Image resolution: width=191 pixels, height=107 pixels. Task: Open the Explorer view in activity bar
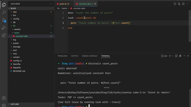(4, 5)
